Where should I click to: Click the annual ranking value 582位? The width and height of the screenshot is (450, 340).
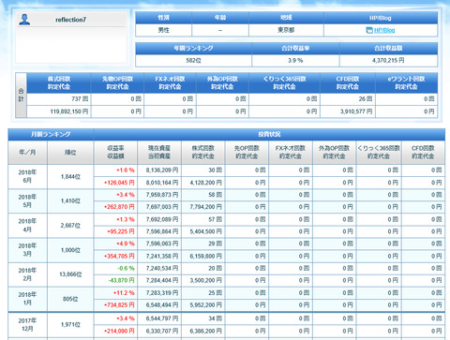pos(193,61)
